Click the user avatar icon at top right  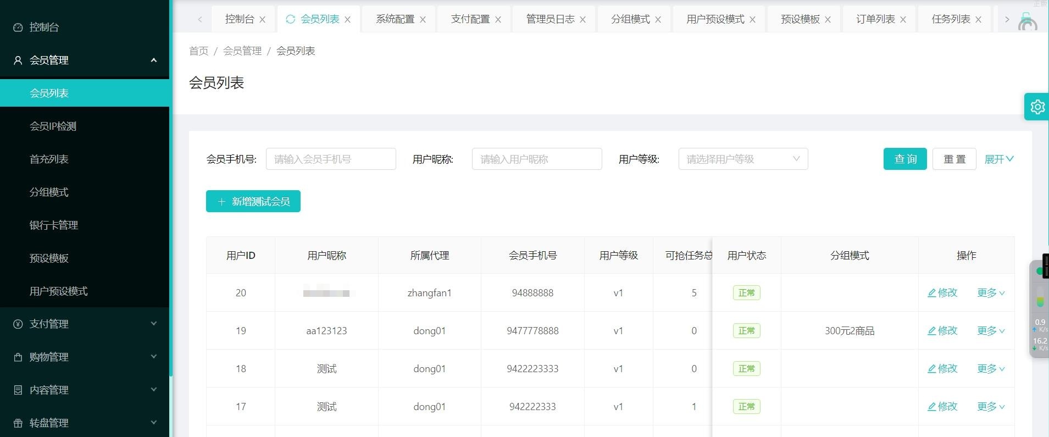tap(1027, 22)
